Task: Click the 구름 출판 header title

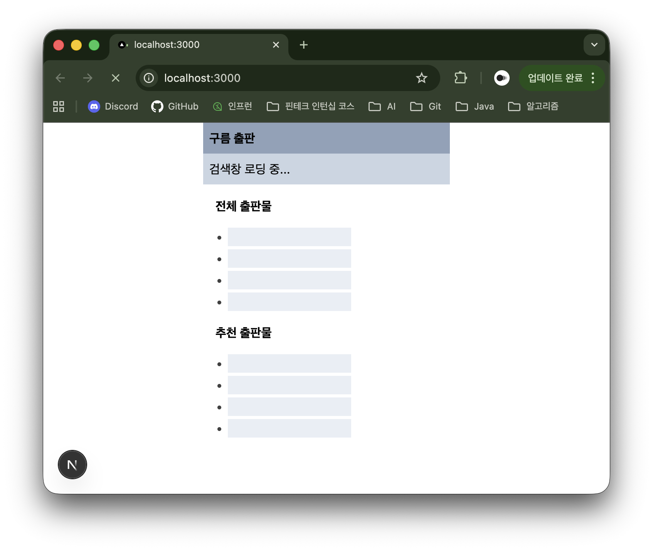Action: 232,138
